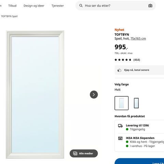Select the black mirror colour option
This screenshot has height=164, width=164.
click(136, 103)
